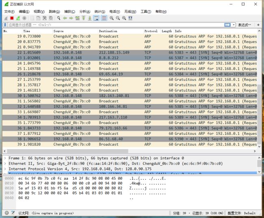Sort by Destination column header
This screenshot has height=218, width=264.
121,31
